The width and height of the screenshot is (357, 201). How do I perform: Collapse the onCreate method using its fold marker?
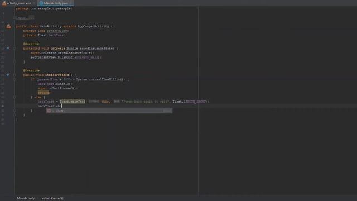click(15, 49)
